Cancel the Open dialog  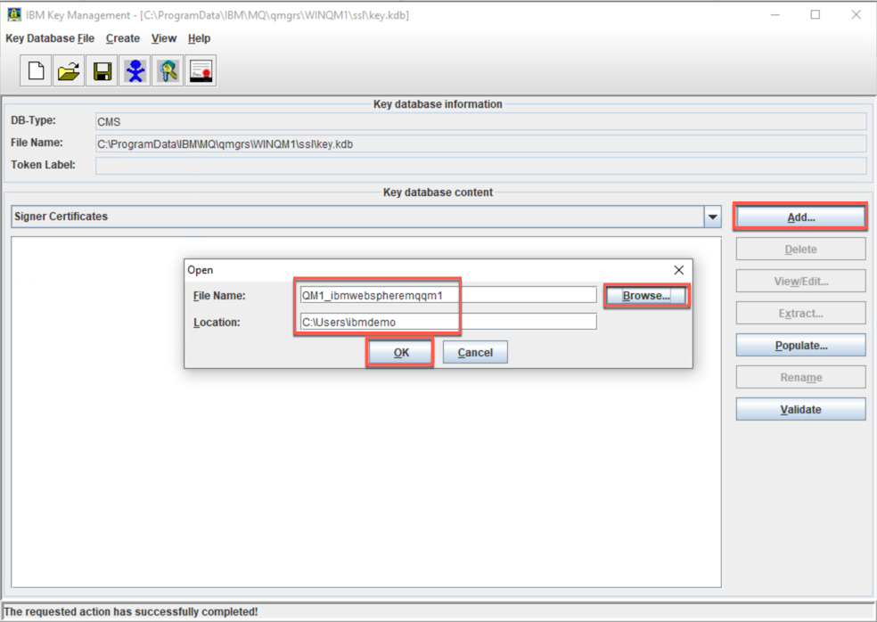(x=475, y=352)
